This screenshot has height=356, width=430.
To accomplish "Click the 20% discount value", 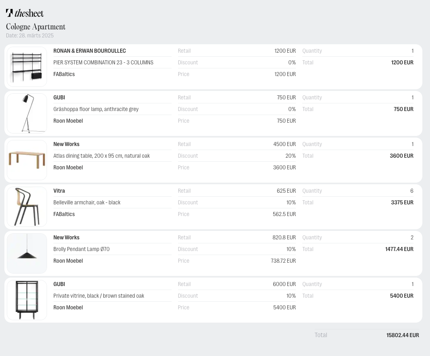I will point(291,156).
